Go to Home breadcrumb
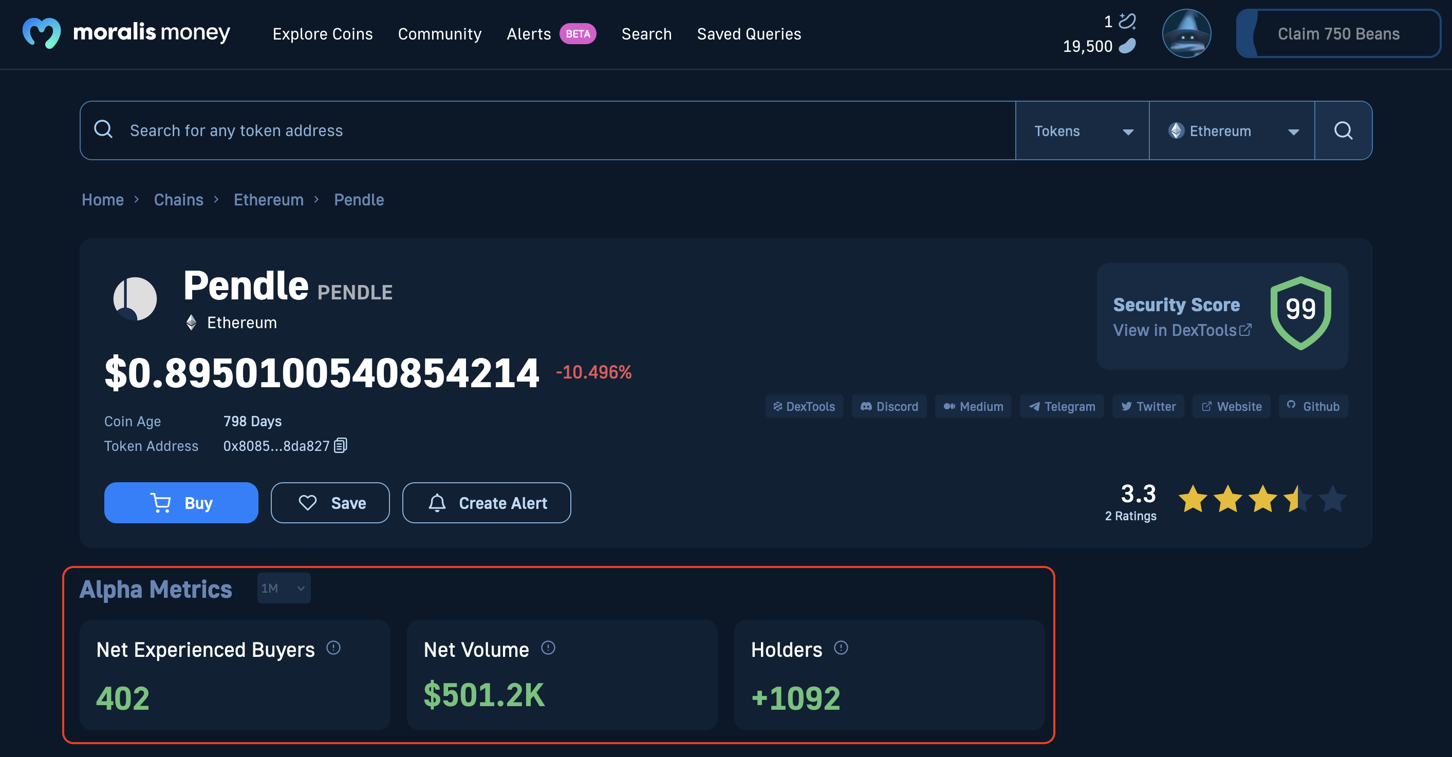Screen dimensions: 1452x757 [x=103, y=199]
